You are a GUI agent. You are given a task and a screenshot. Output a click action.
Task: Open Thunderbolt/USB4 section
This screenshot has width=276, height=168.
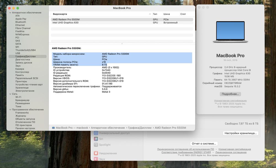(25, 50)
